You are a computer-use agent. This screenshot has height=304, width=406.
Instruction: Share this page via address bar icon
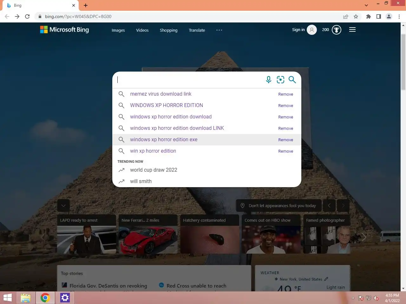point(346,16)
